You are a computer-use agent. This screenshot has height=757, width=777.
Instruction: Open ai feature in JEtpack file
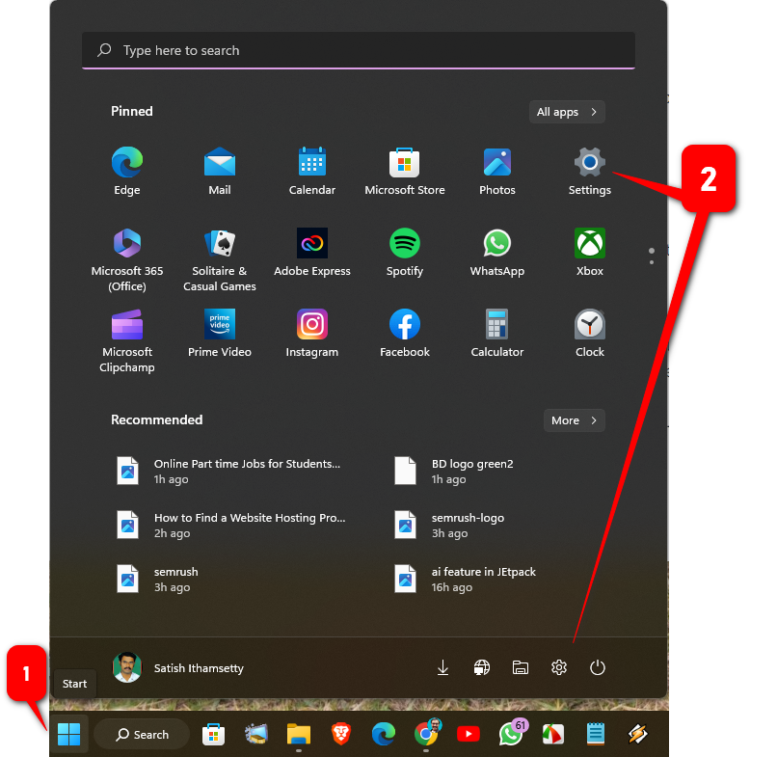pyautogui.click(x=466, y=579)
